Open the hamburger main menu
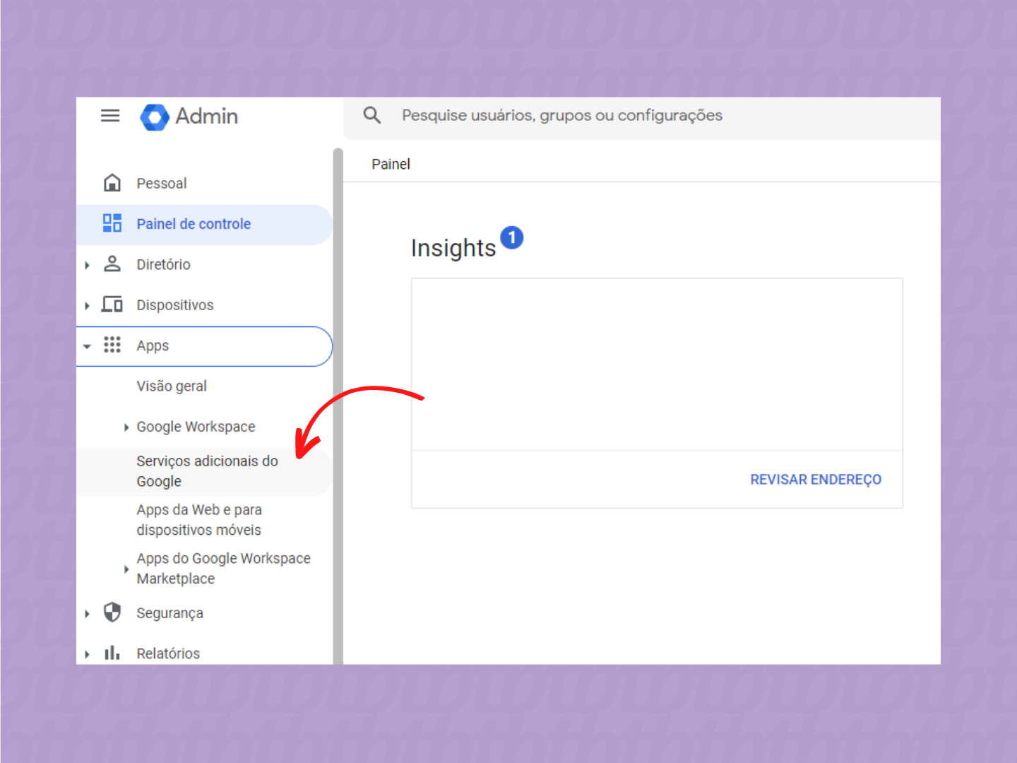Screen dimensions: 1017x763 110,116
